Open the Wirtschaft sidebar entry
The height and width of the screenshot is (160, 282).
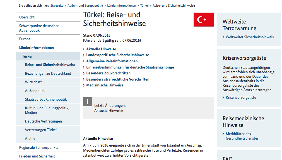[33, 82]
